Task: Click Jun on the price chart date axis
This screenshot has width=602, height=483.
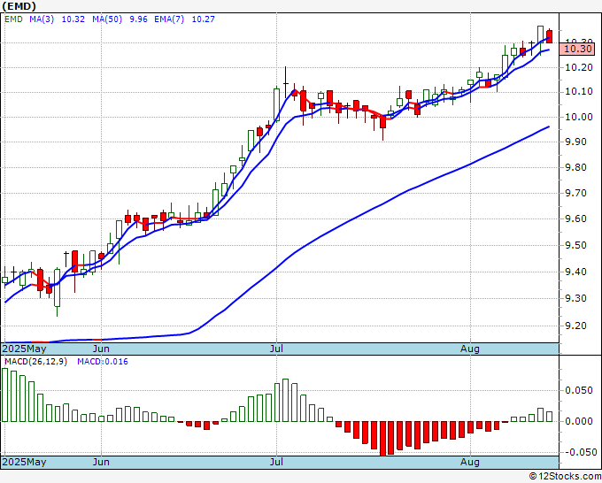Action: click(101, 349)
